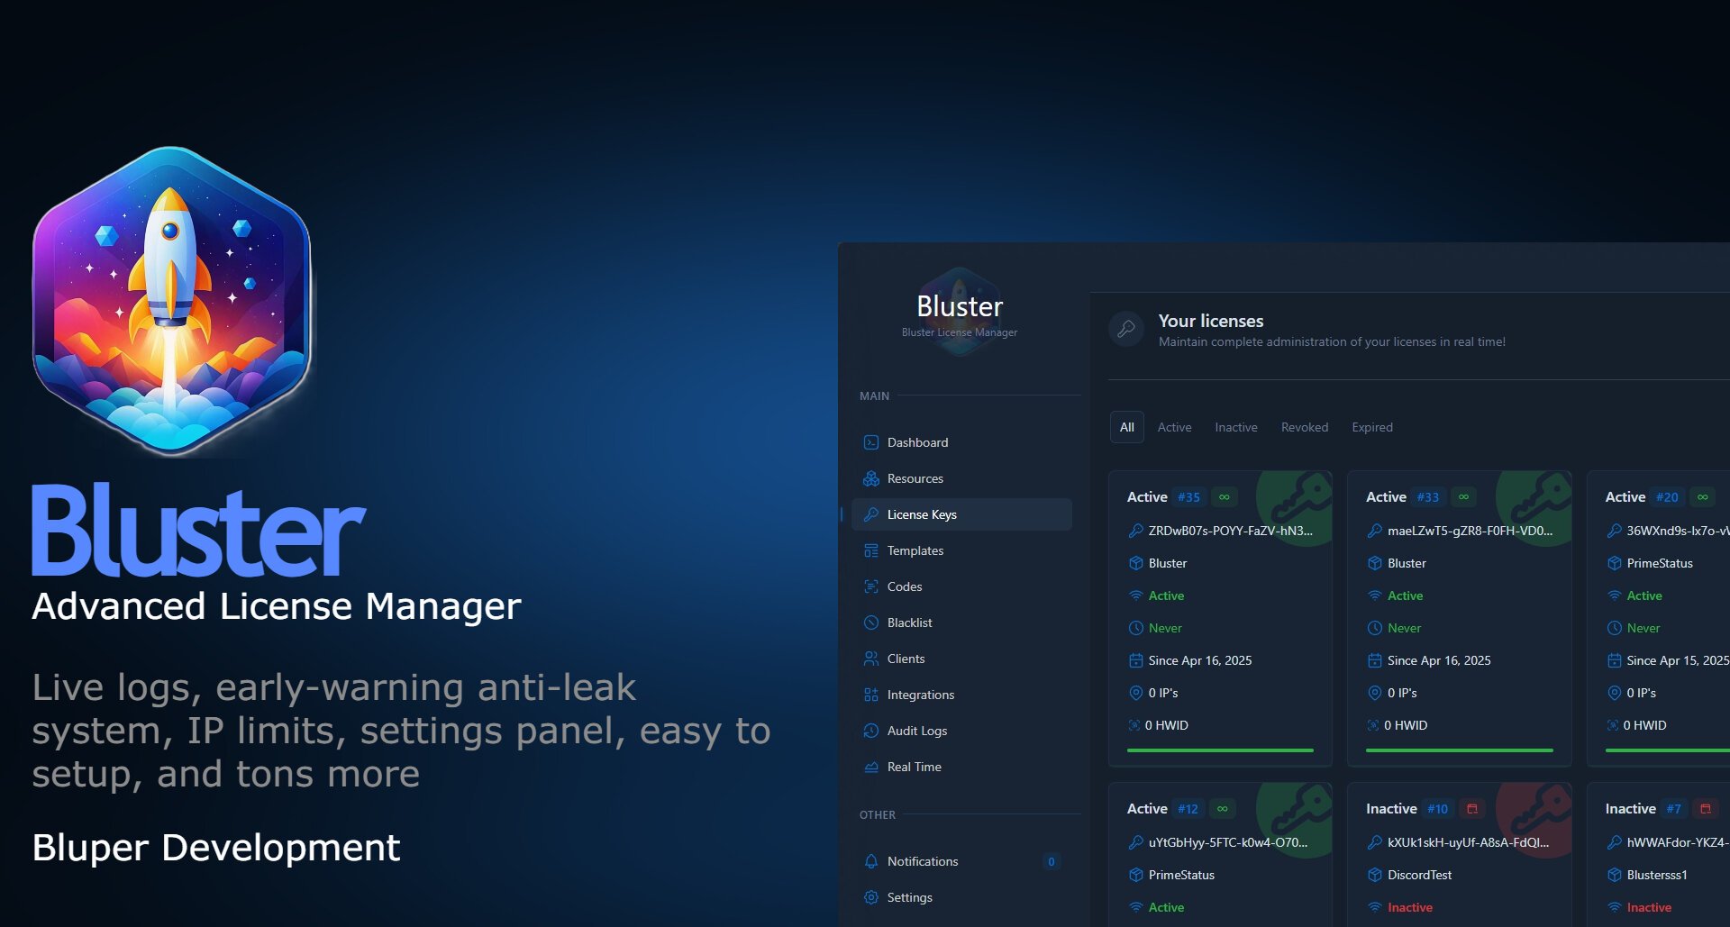Click the package icon in license #35
This screenshot has width=1730, height=927.
(1135, 563)
